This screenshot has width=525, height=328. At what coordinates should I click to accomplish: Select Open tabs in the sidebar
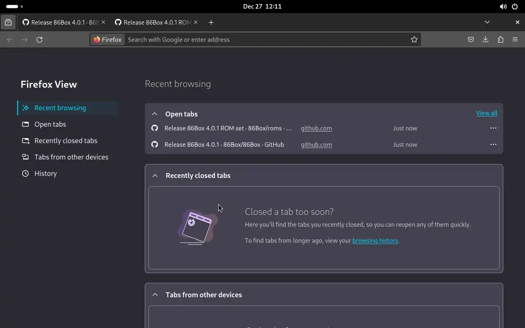pos(68,124)
